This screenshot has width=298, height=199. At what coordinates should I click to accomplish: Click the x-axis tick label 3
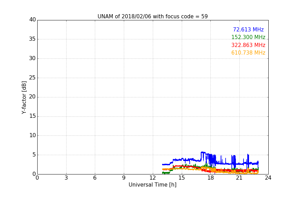click(66, 178)
